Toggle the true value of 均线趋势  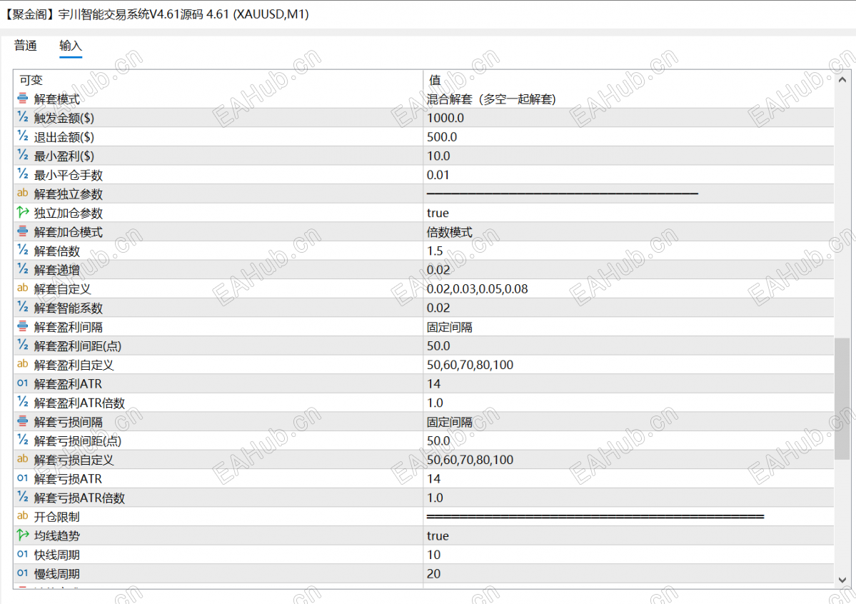[x=628, y=535]
